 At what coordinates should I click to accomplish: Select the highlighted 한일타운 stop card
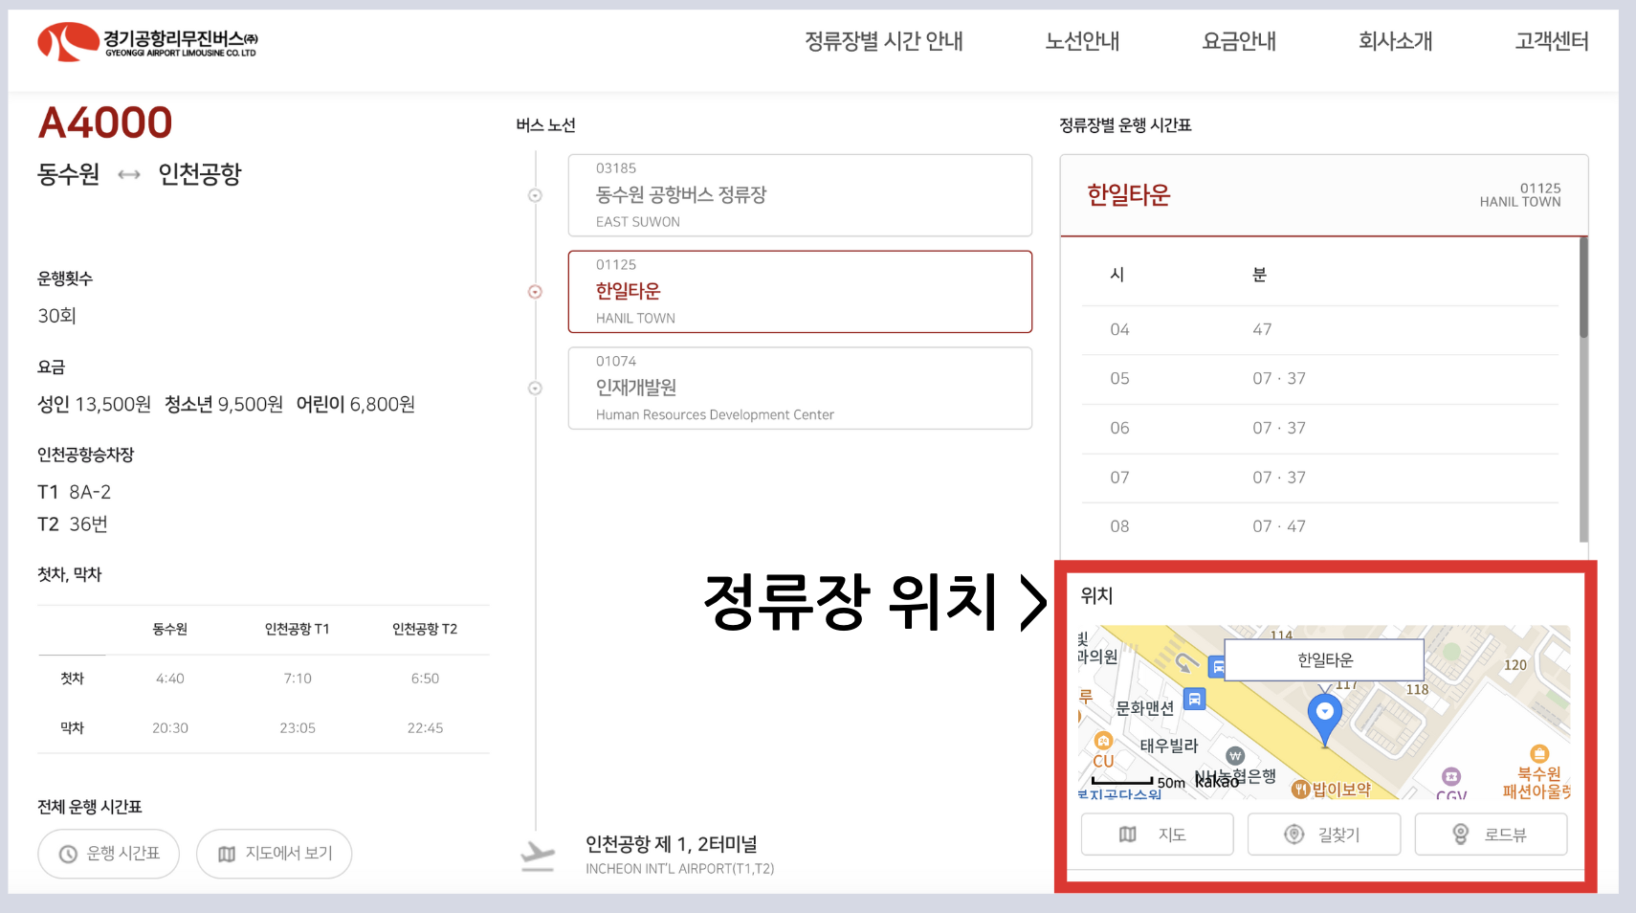pos(800,292)
